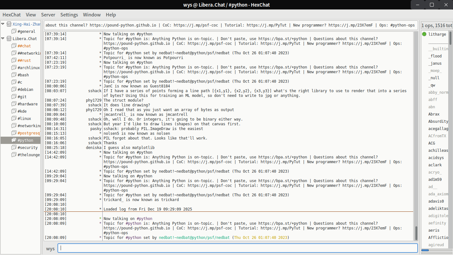This screenshot has width=453, height=255.
Task: Open the Settings menu
Action: [x=69, y=15]
